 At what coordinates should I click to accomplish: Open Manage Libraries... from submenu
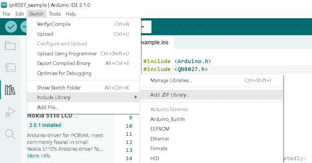click(212, 80)
